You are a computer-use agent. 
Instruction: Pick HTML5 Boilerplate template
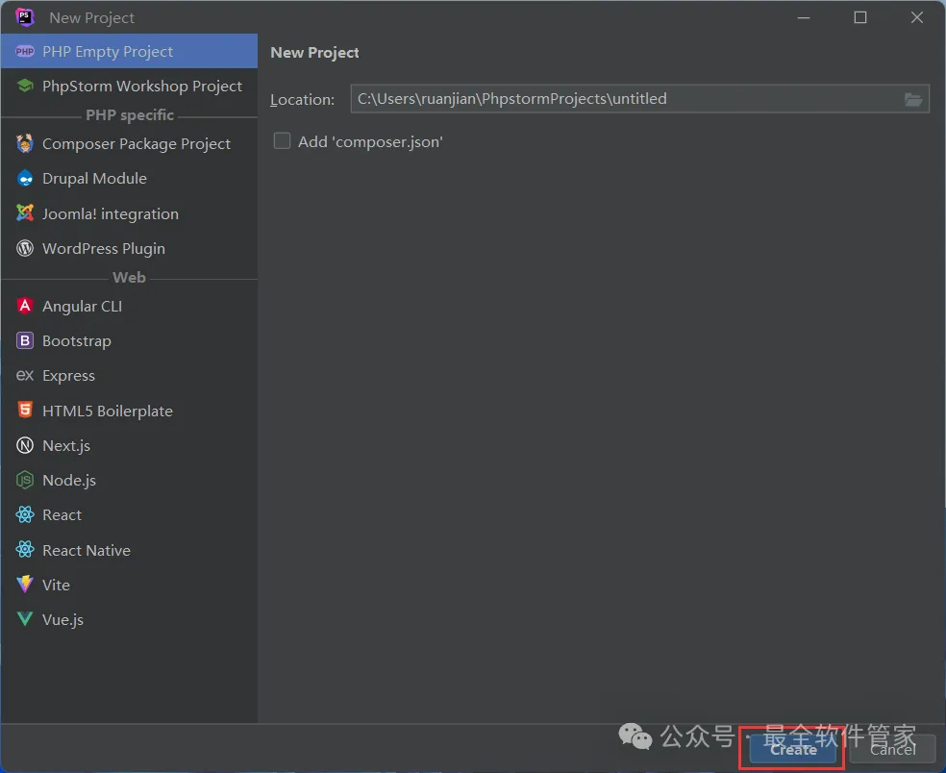[x=129, y=411]
